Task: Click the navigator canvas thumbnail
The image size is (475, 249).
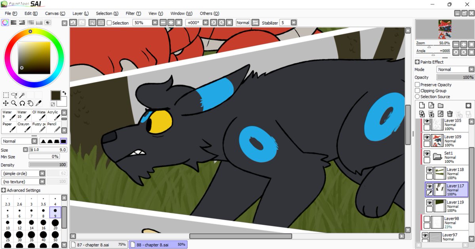Action: click(445, 30)
